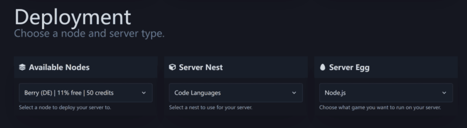Screen dimensions: 467x128
Task: Open the Code Languages nest dropdown
Action: point(236,93)
